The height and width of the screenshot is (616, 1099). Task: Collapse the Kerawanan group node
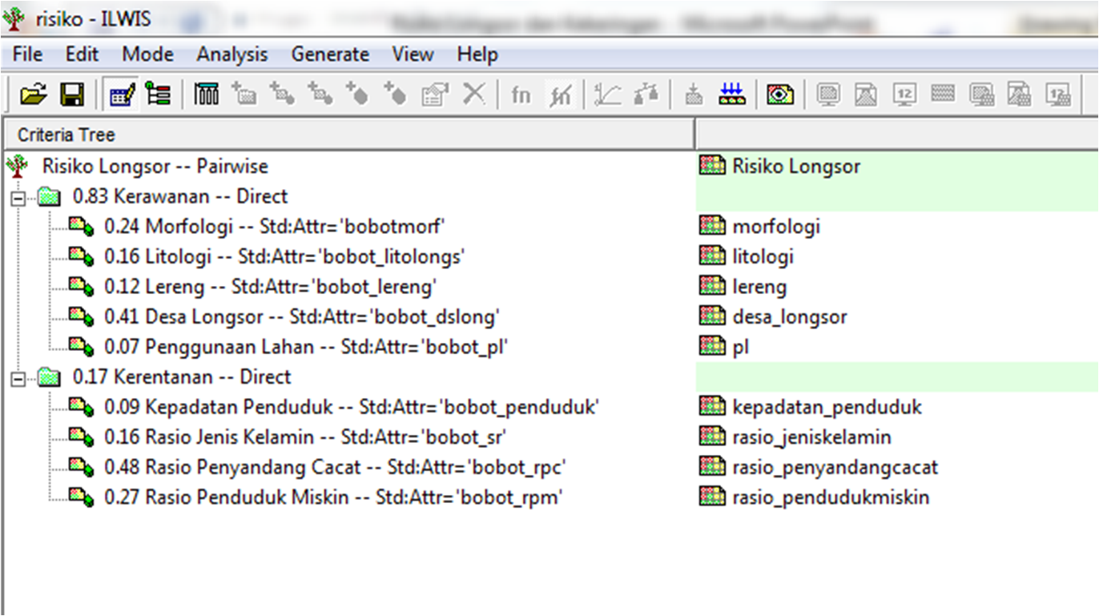click(x=17, y=197)
